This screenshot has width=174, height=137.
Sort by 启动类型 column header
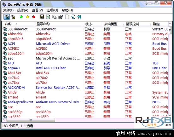[113, 24]
